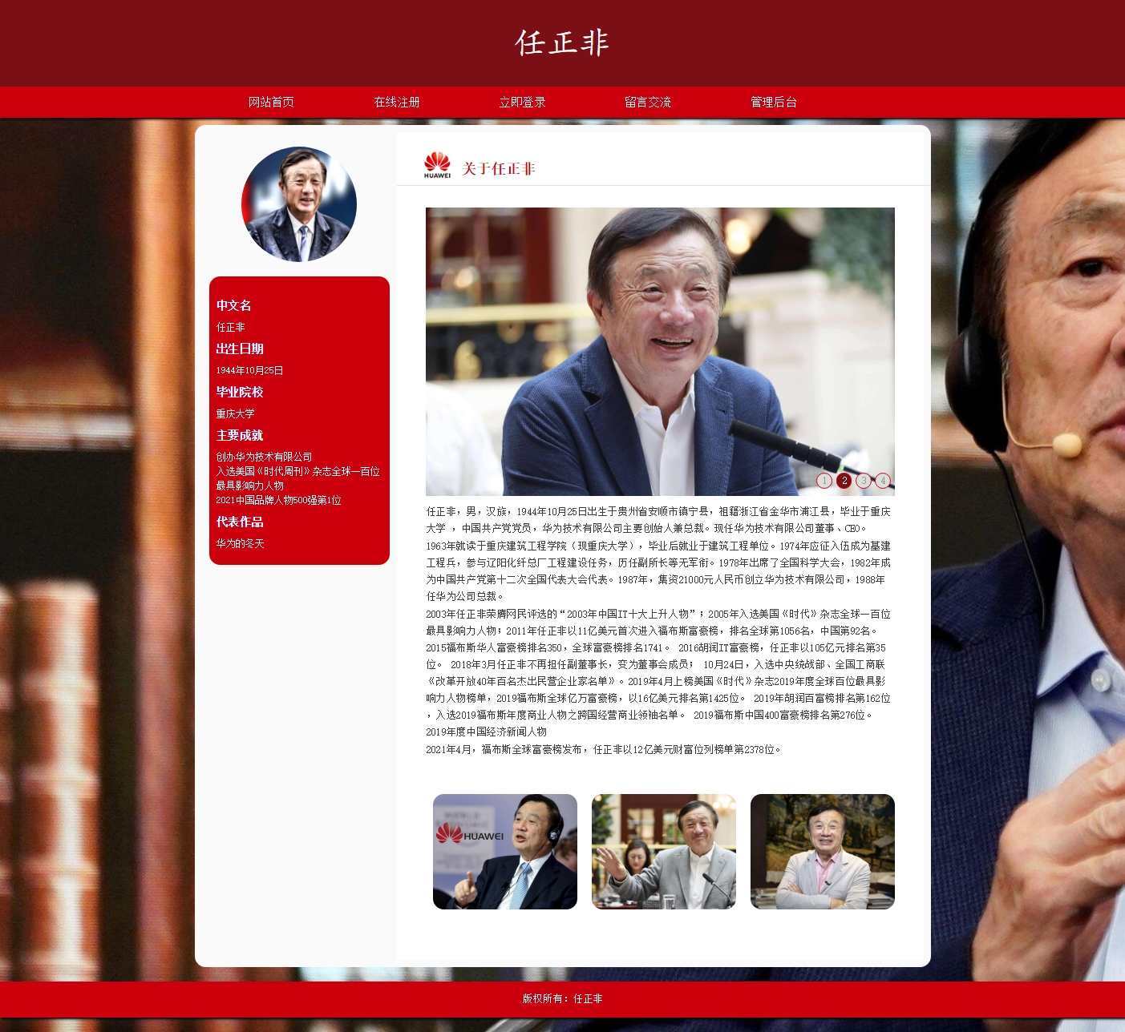
Task: Open the middle thumbnail with grey jacket
Action: [x=664, y=852]
